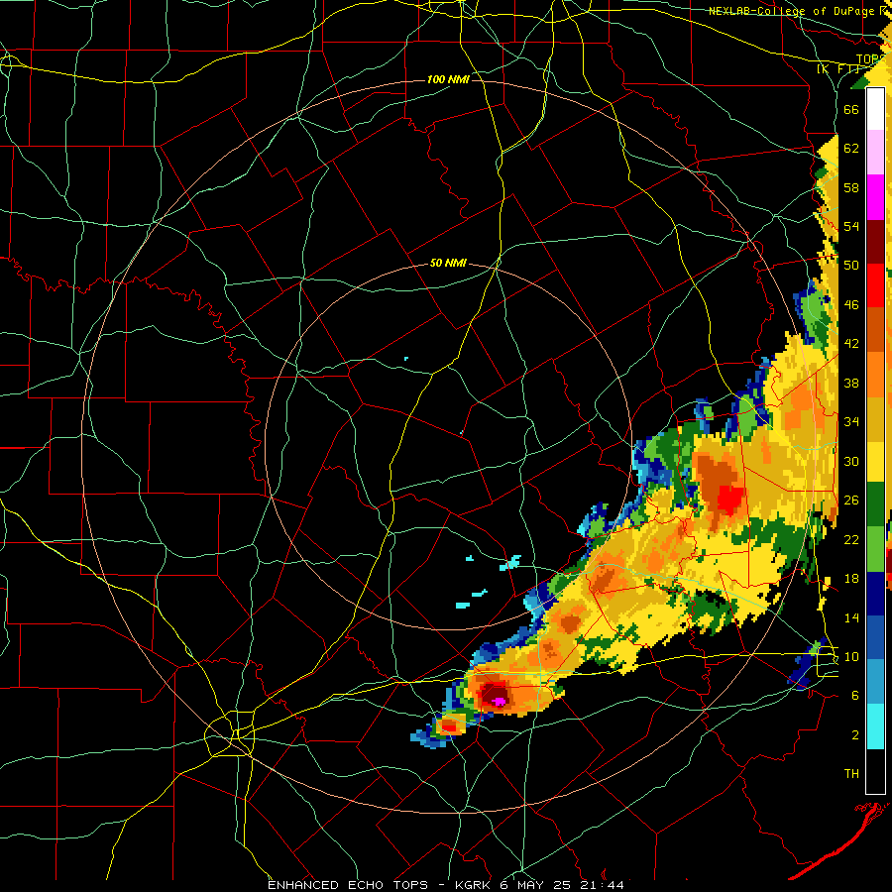Click the yellow 34 kft legend swatch
The width and height of the screenshot is (892, 892).
(875, 461)
